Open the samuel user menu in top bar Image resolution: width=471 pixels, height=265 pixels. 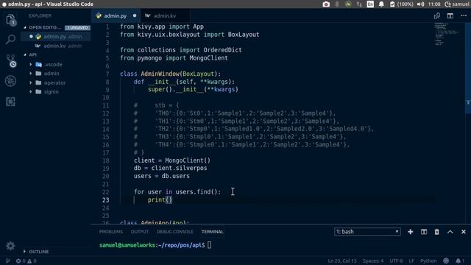(x=456, y=4)
